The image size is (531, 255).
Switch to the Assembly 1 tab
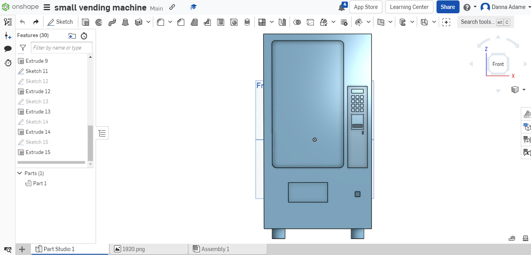[x=215, y=249]
